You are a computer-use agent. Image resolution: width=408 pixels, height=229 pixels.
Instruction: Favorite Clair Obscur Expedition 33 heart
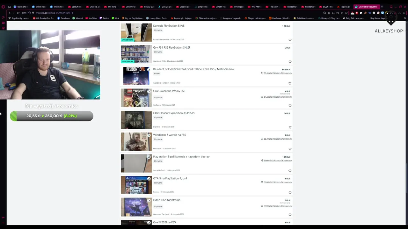290,127
